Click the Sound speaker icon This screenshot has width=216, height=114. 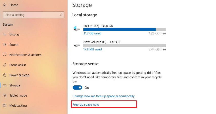click(x=5, y=45)
